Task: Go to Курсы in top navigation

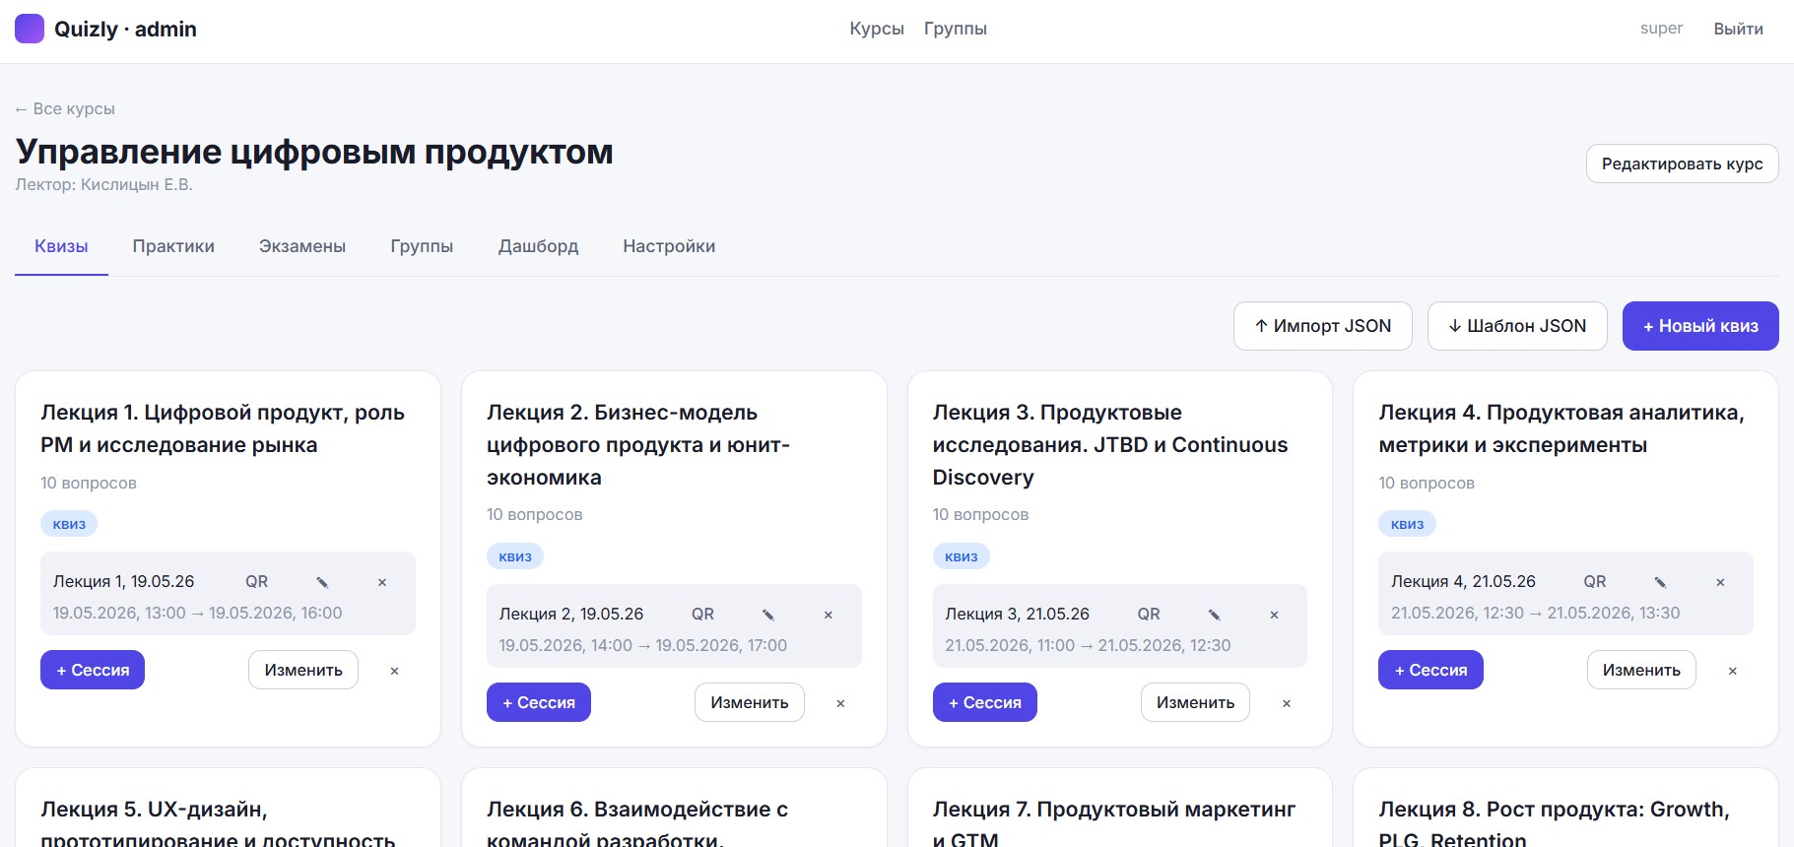Action: pos(877,29)
